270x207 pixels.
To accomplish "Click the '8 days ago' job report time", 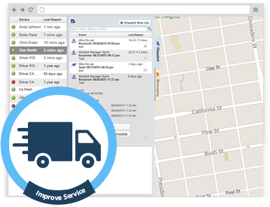I will (x=135, y=76).
